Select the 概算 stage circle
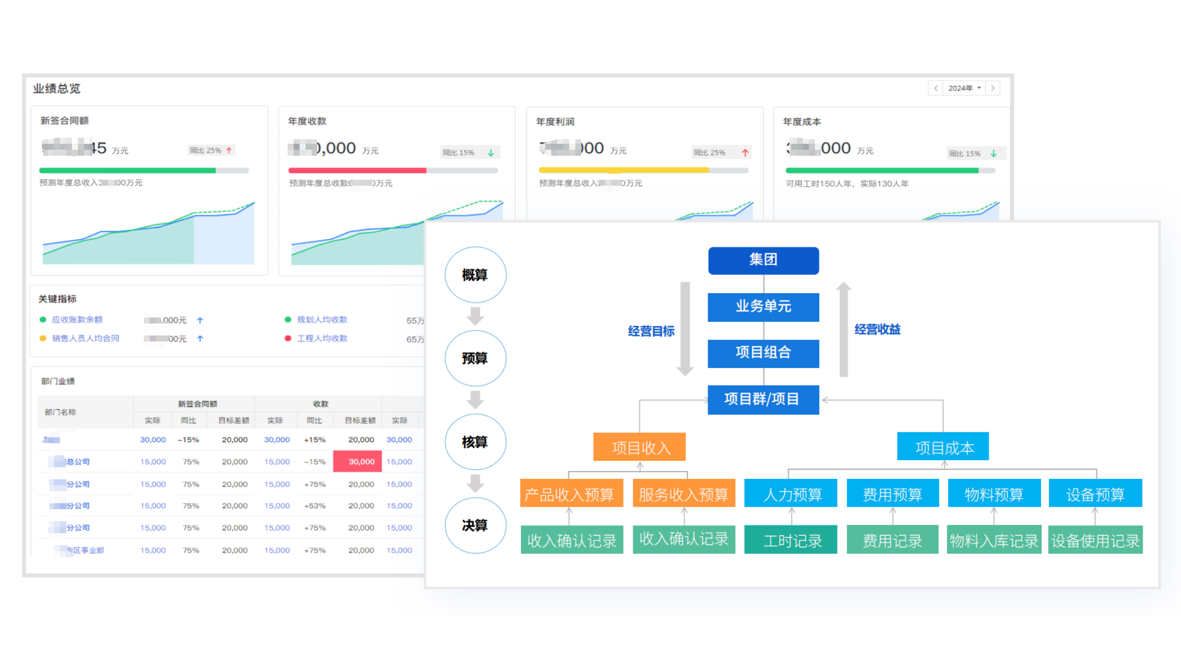The image size is (1181, 649). pos(475,275)
